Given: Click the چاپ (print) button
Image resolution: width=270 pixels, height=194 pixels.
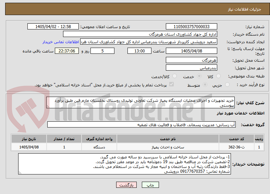Looking at the screenshot, I should pyautogui.click(x=150, y=185).
